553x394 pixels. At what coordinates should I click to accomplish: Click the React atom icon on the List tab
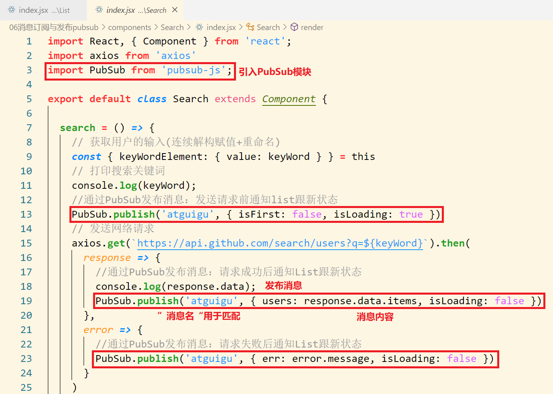point(12,10)
